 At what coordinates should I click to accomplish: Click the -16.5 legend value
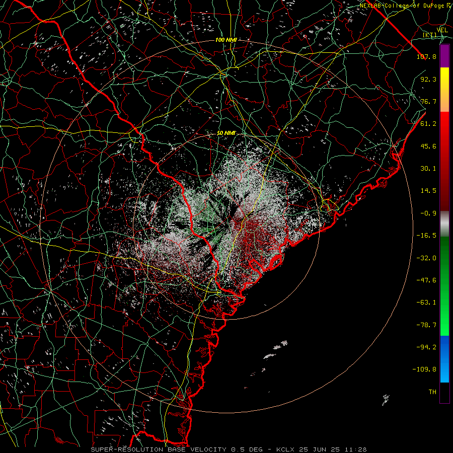[x=426, y=236]
